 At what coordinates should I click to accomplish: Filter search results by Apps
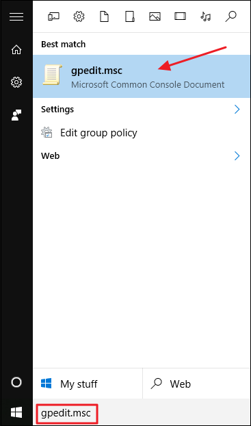(x=53, y=17)
